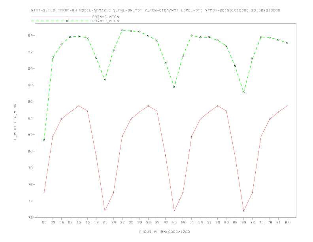Click the x-axis tick label 30
Viewport: 313px width, 242px height.
(x=131, y=222)
